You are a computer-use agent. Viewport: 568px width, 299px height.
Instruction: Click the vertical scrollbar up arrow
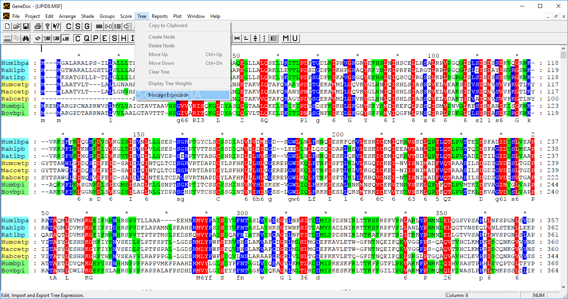pyautogui.click(x=563, y=48)
